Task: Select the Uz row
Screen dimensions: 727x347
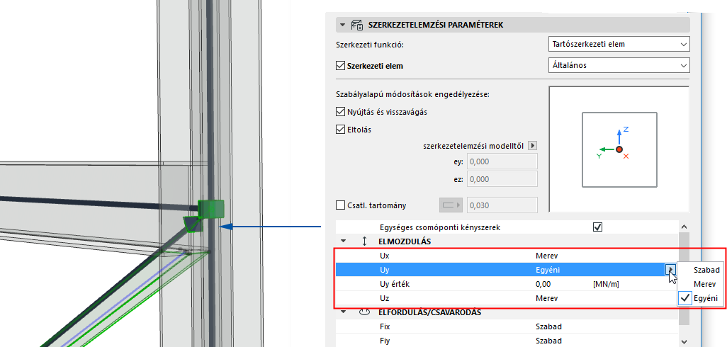Action: 505,298
